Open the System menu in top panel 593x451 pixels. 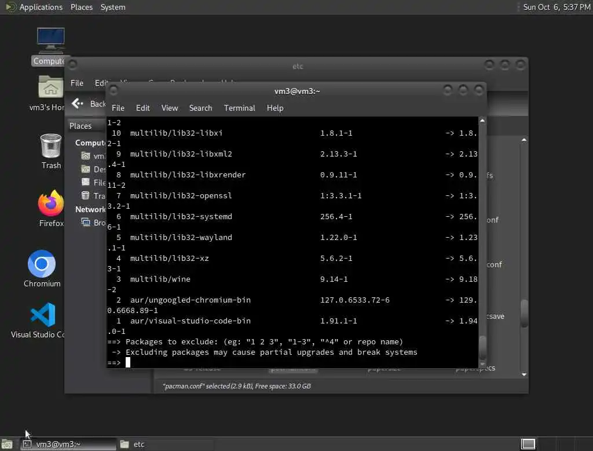tap(113, 7)
